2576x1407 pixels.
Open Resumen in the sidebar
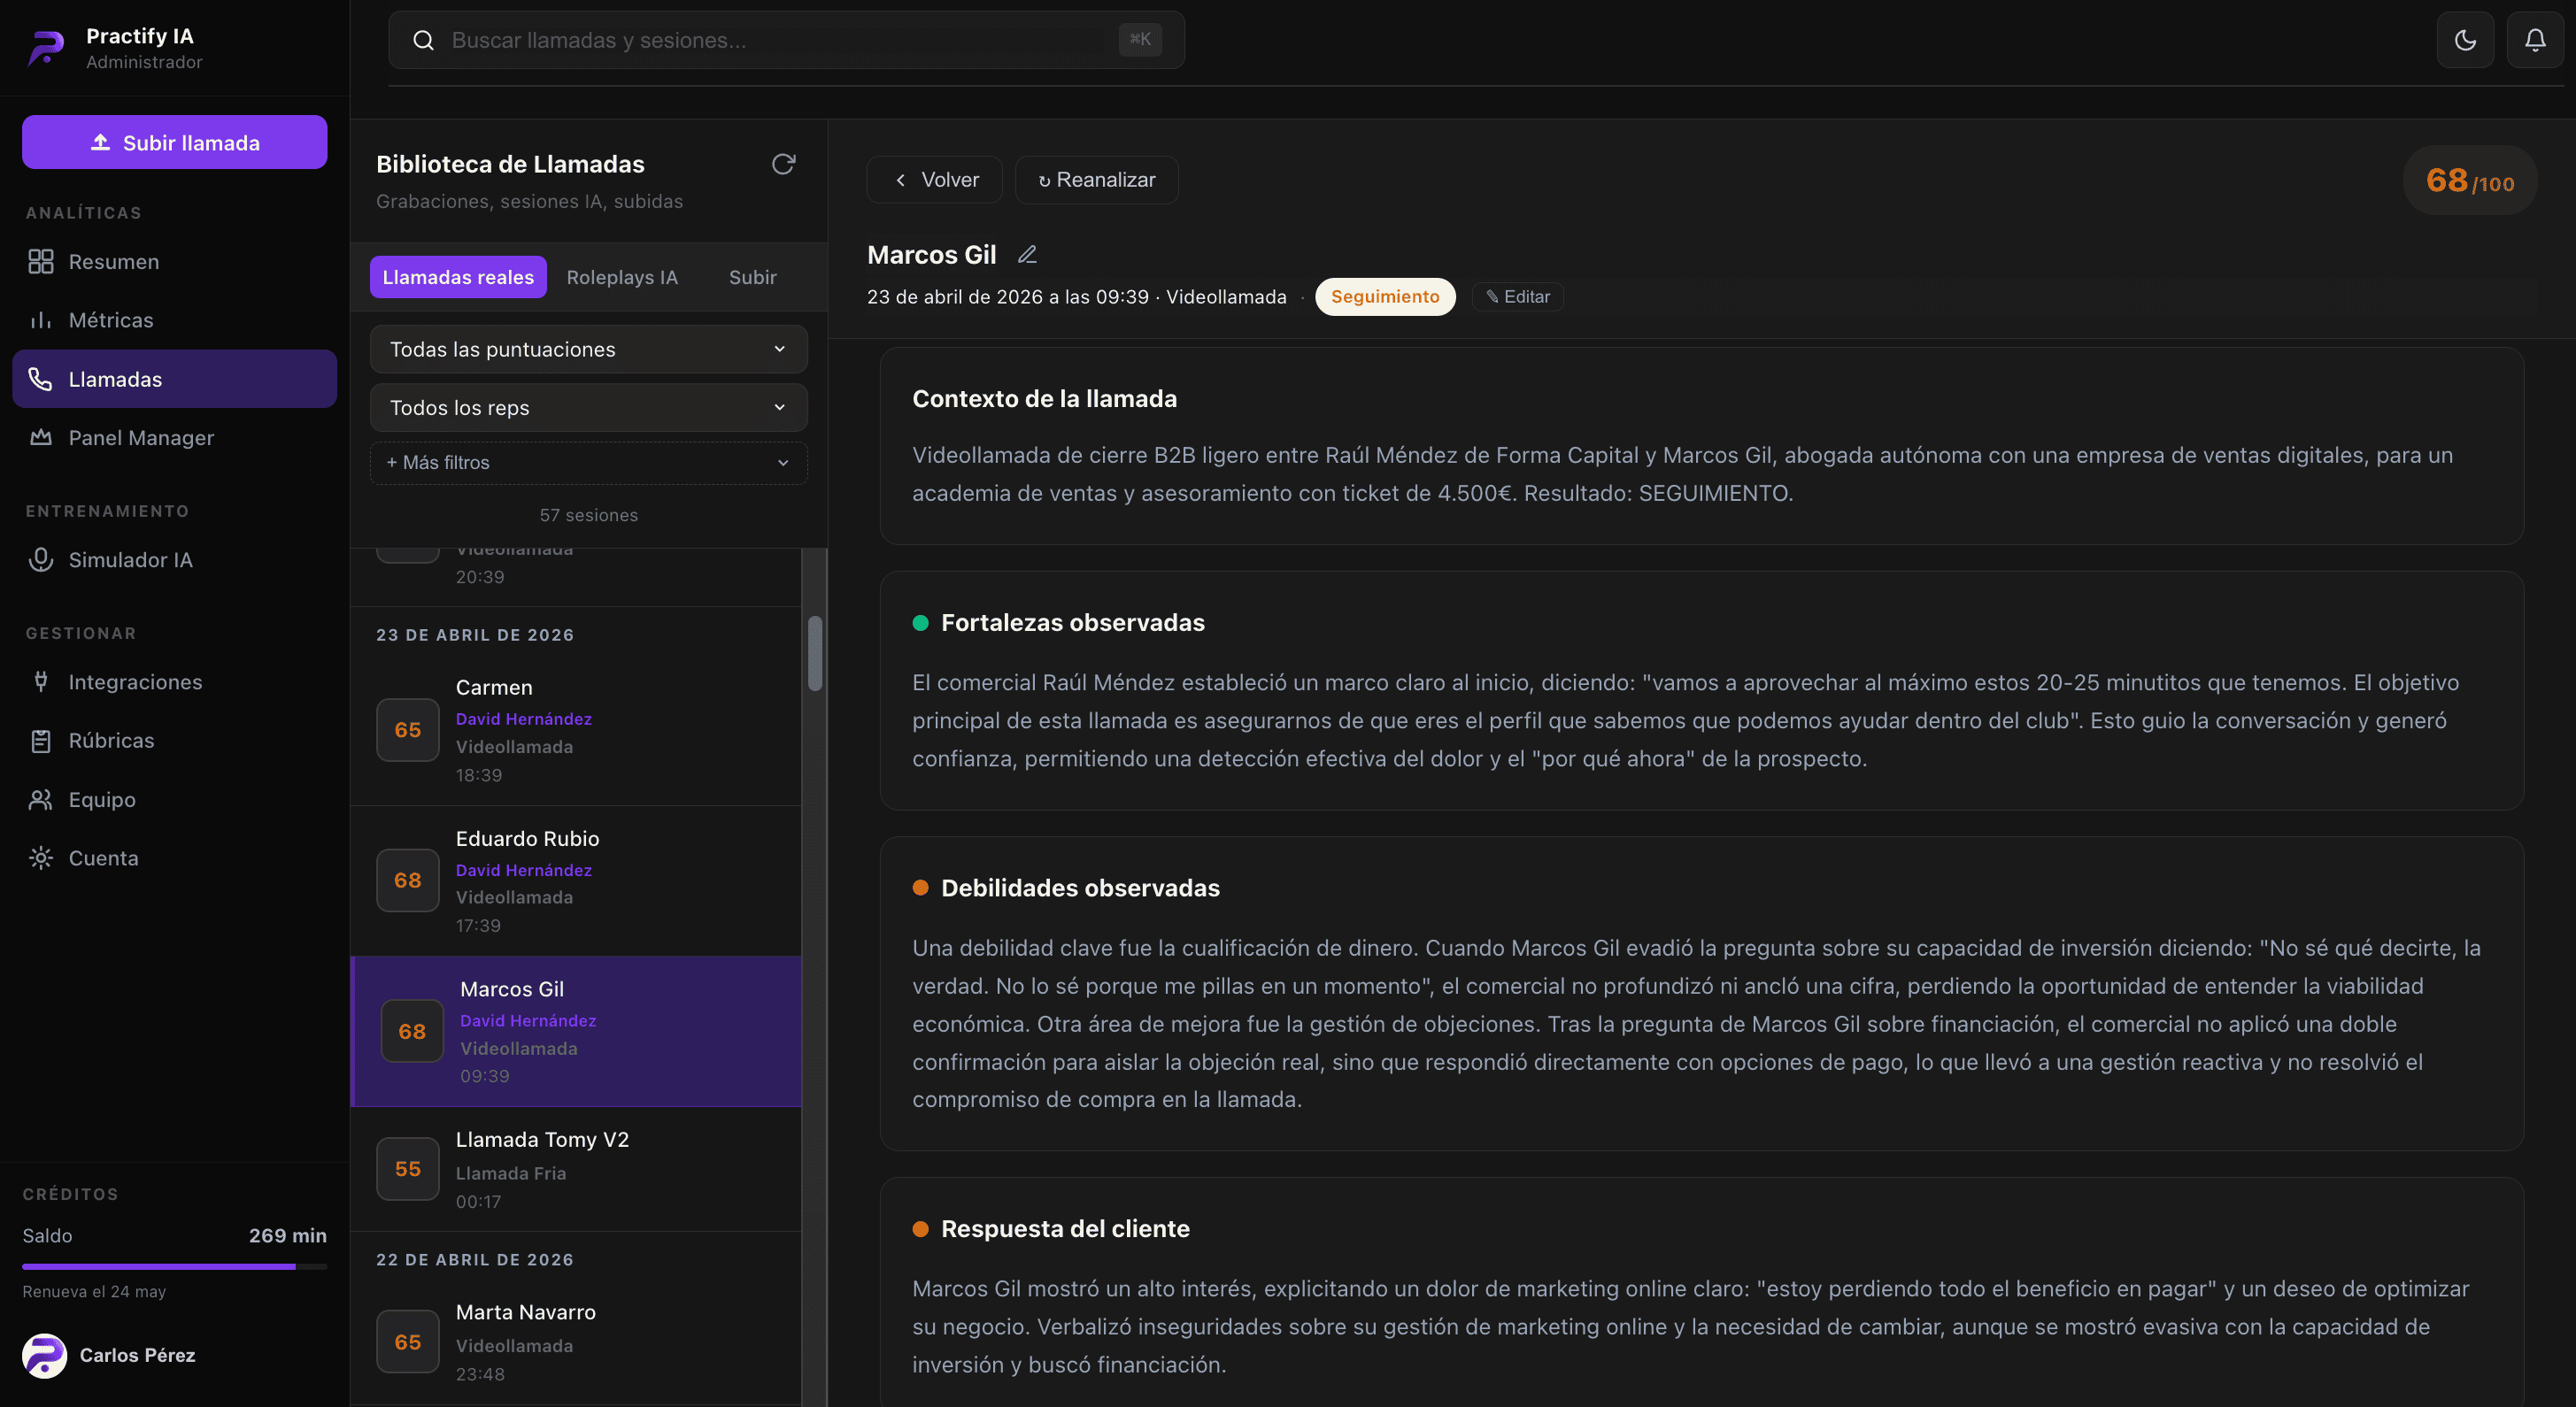(x=174, y=262)
